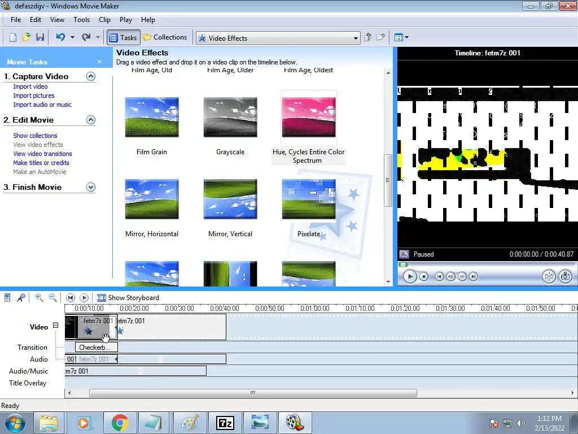
Task: Select the Pixelate effect thumbnail
Action: [x=309, y=199]
